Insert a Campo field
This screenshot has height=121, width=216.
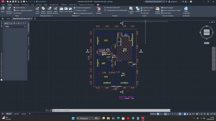[x=137, y=10]
